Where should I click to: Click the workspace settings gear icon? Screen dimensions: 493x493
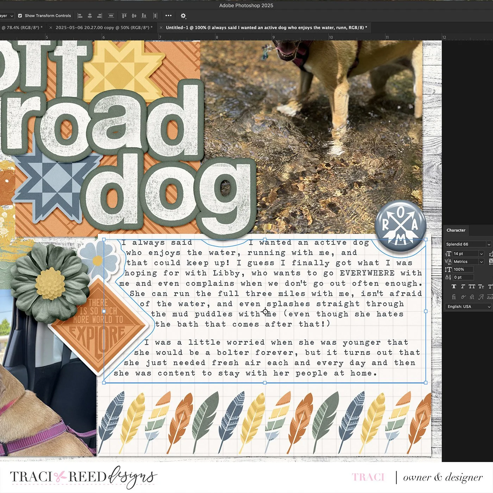pos(183,15)
